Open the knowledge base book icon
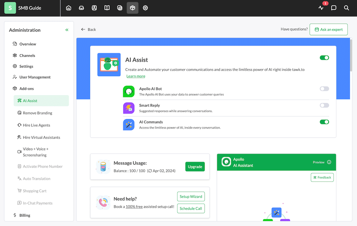 (107, 8)
